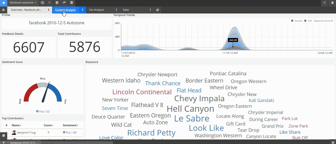Open the notifications bell icon
Screen dimensions: 336x144
point(333,3)
